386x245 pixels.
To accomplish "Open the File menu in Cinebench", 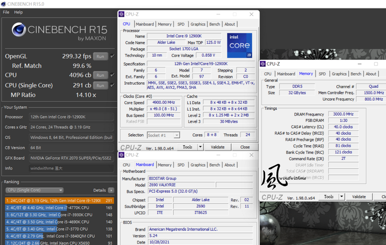I will tap(6, 12).
